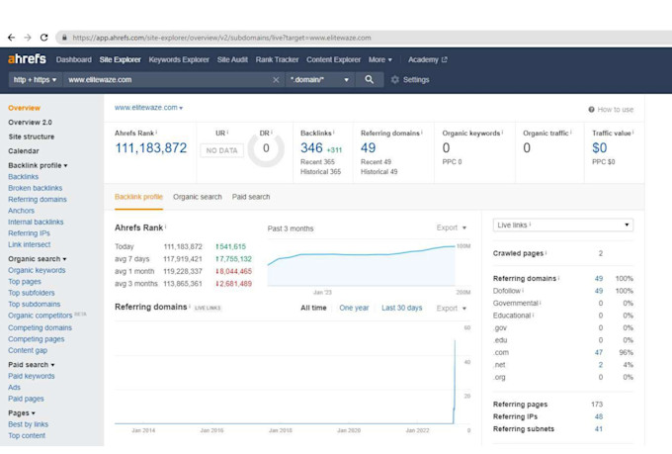Image resolution: width=672 pixels, height=454 pixels.
Task: Open Export menu for Ahrefs Rank chart
Action: pos(452,227)
